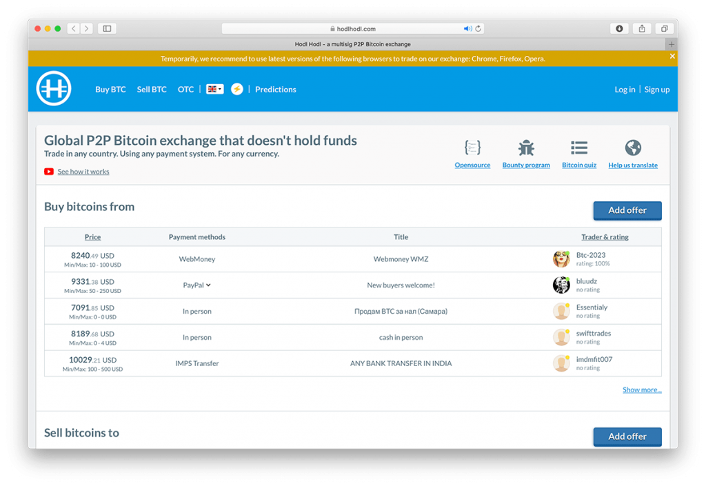706x486 pixels.
Task: Open OTC menu item
Action: [x=185, y=90]
